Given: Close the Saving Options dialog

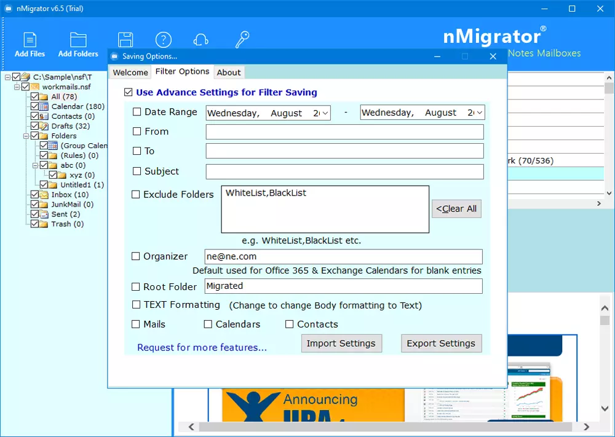Looking at the screenshot, I should (493, 57).
